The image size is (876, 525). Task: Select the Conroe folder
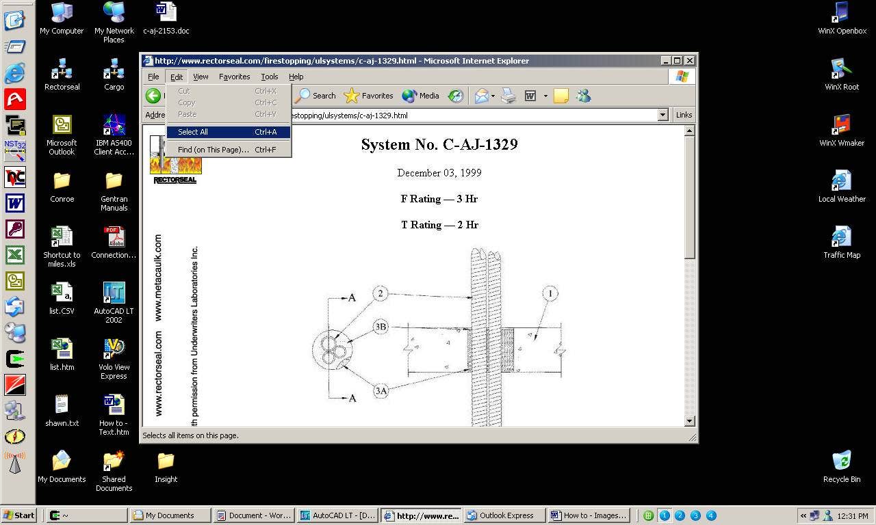(62, 187)
